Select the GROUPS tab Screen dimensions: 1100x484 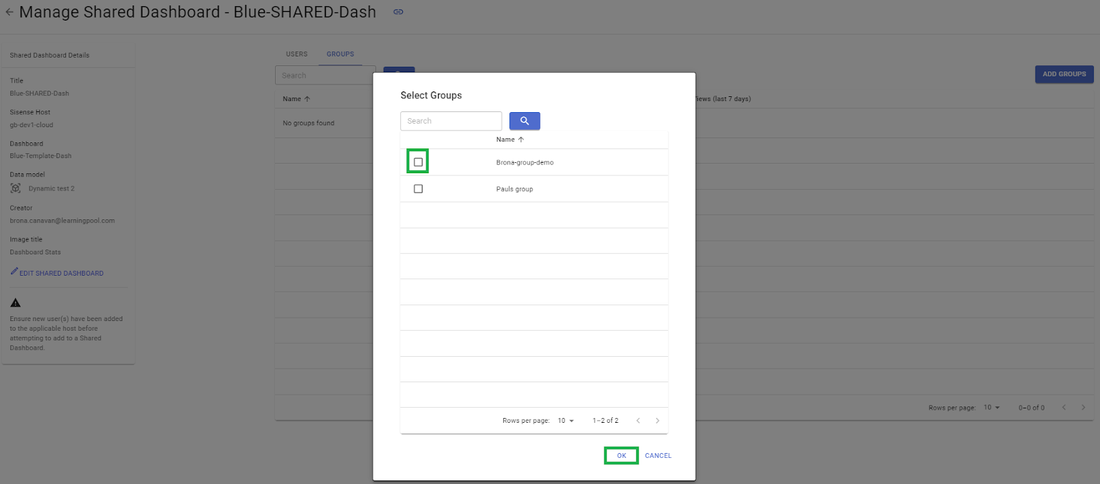click(340, 54)
